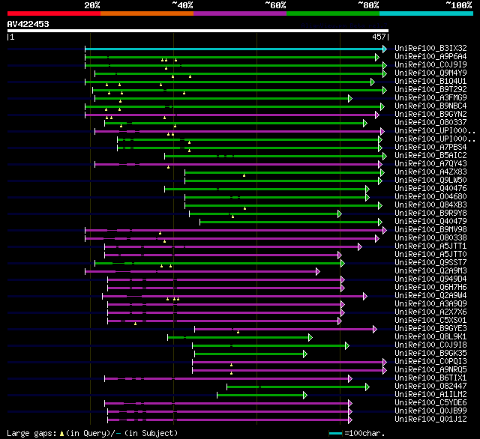Click the purple arrowhead ending the Q2A9M3 alignment

(318, 271)
